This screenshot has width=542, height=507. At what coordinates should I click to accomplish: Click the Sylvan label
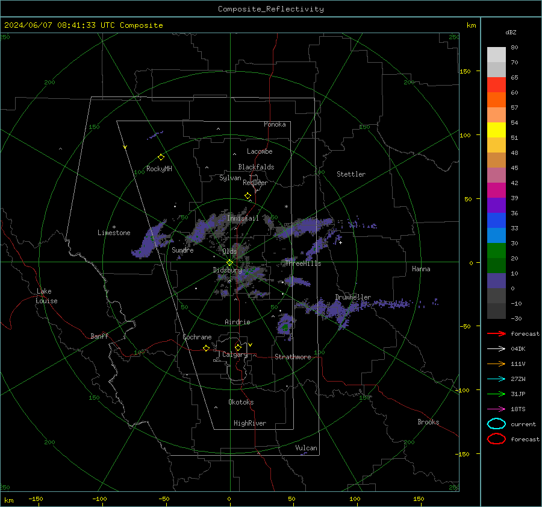tap(230, 178)
